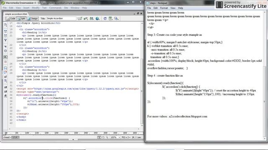This screenshot has height=150, width=268.
Task: Click the Outdent Code icon
Action: point(5,92)
